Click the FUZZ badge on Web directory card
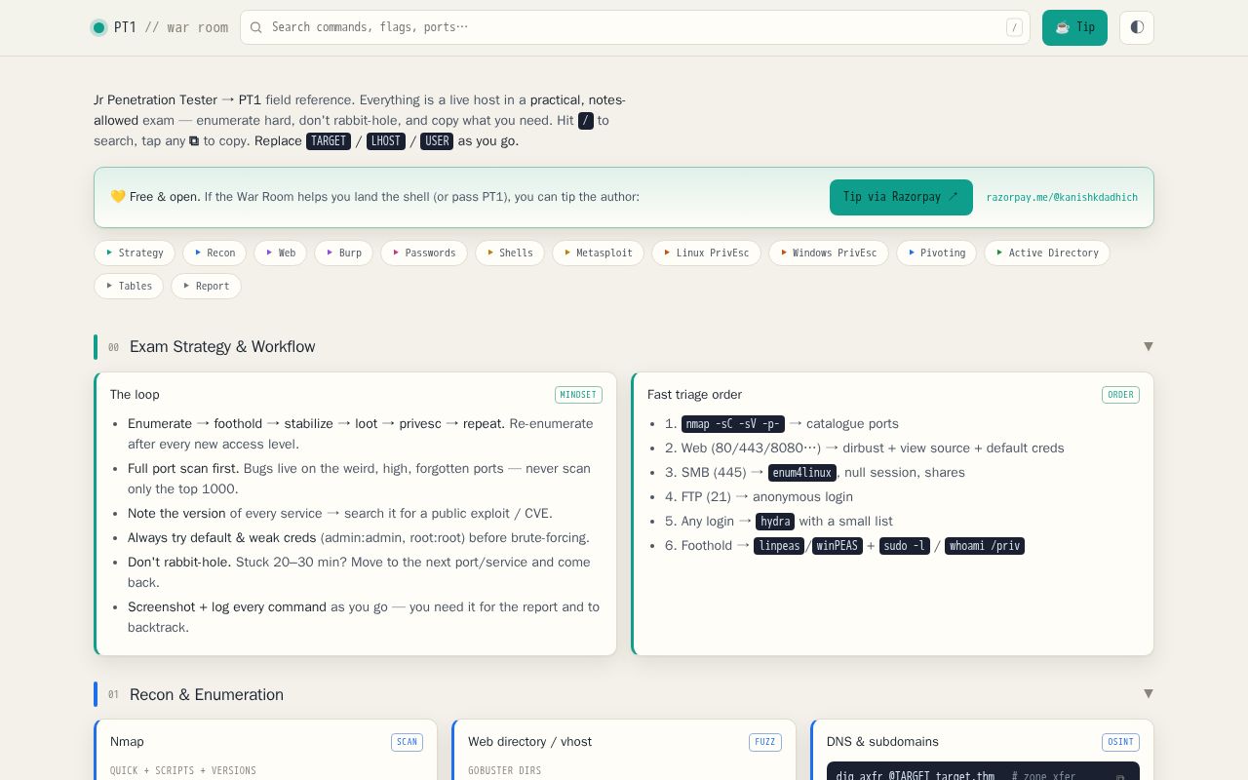This screenshot has width=1248, height=780. (765, 742)
